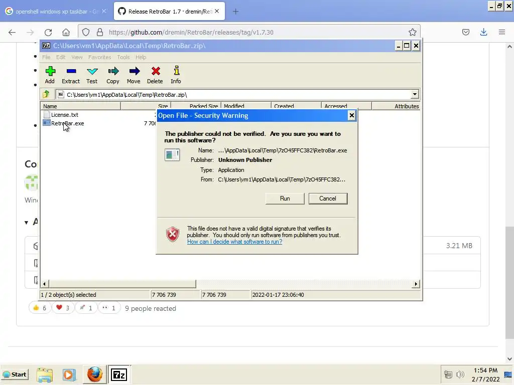
Task: Click the volume speaker tray icon
Action: click(460, 374)
